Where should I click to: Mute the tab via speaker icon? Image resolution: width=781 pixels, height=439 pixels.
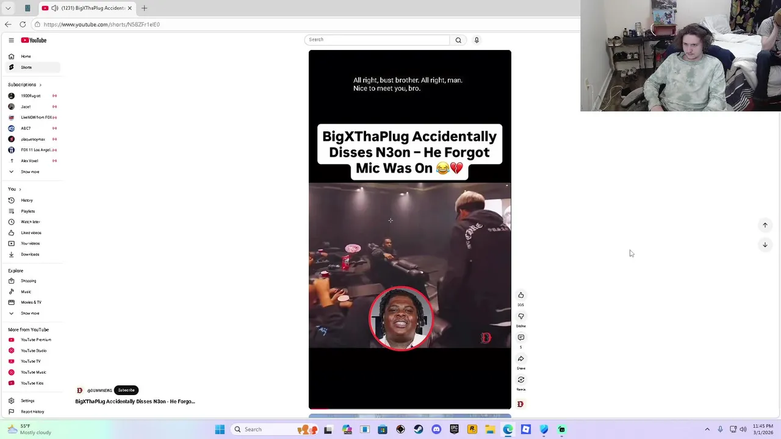[55, 8]
